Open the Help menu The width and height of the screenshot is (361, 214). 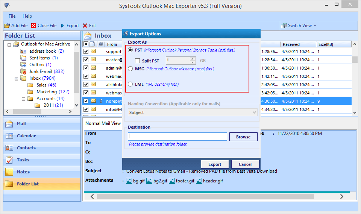click(27, 16)
